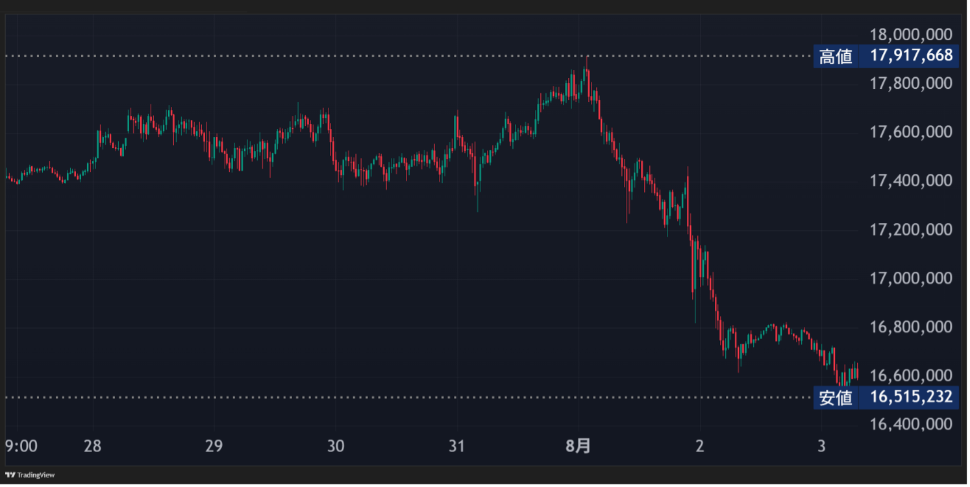Click the 16,515,232 low value tag
Viewport: 970px width, 487px height.
tap(911, 397)
